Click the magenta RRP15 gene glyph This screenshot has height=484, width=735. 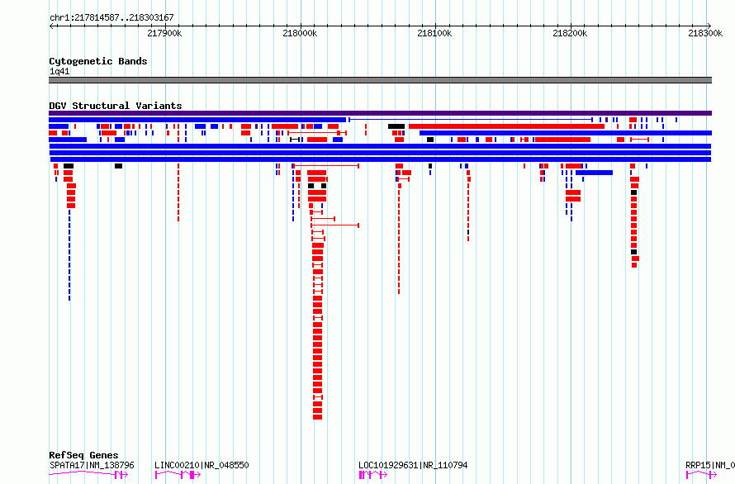point(701,475)
